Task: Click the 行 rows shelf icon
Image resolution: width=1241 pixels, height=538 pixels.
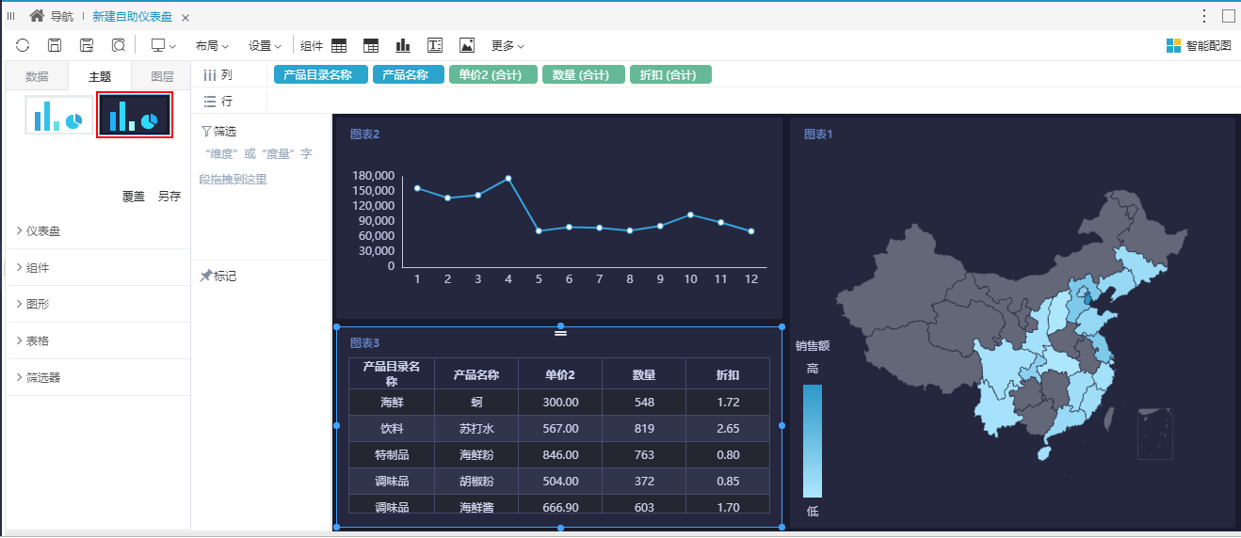Action: [x=210, y=101]
